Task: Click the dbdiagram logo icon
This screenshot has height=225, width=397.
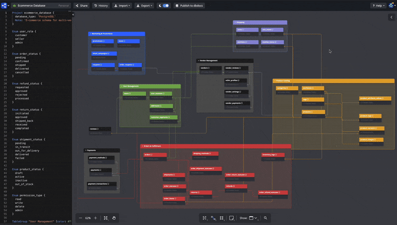Action: (x=4, y=5)
